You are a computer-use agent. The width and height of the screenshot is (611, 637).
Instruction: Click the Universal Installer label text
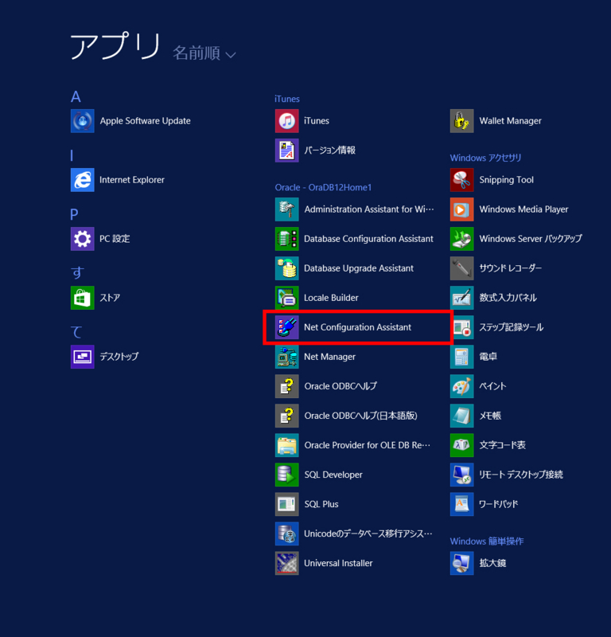pos(338,563)
